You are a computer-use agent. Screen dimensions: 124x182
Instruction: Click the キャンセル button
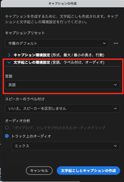click(x=39, y=170)
